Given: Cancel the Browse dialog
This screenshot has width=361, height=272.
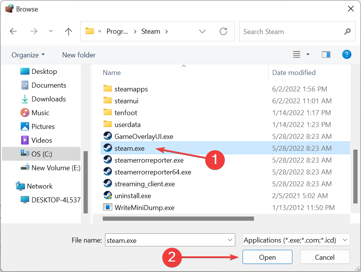Looking at the screenshot, I should pyautogui.click(x=325, y=257).
